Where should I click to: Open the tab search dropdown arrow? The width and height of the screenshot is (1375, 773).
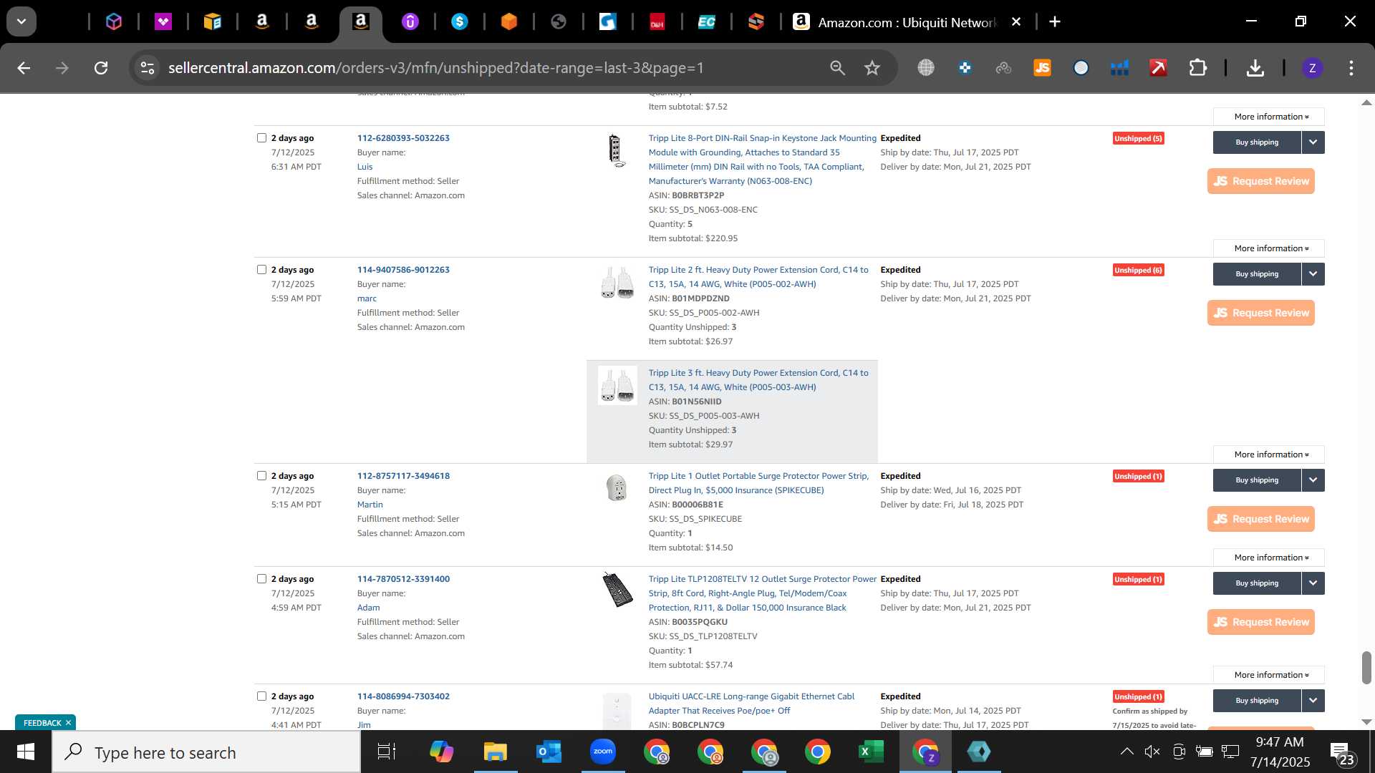pos(21,21)
